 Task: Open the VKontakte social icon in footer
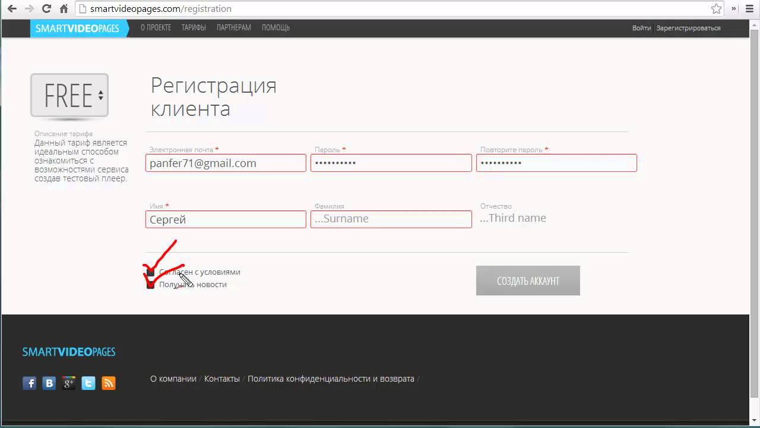click(x=49, y=383)
